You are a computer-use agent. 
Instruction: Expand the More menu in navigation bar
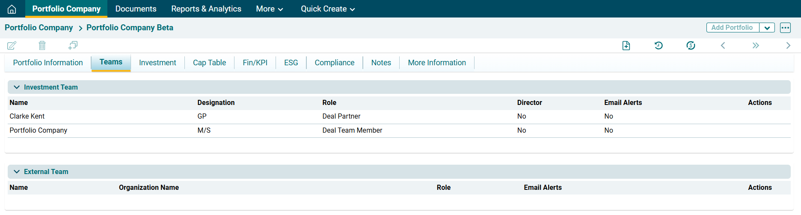point(270,9)
